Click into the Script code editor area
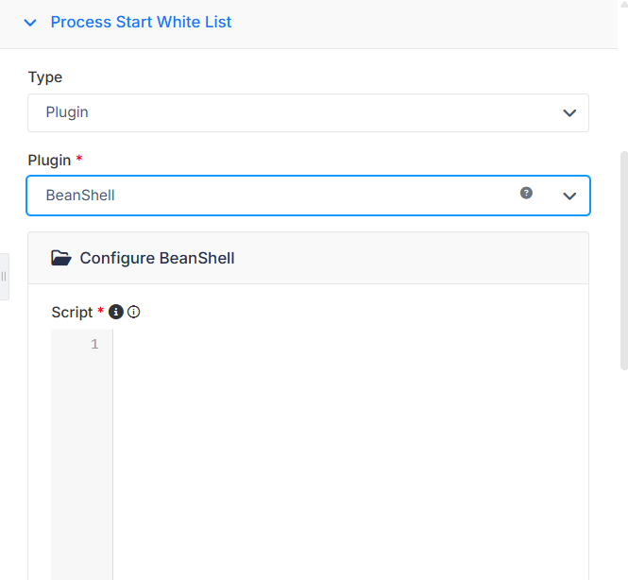 pos(350,454)
